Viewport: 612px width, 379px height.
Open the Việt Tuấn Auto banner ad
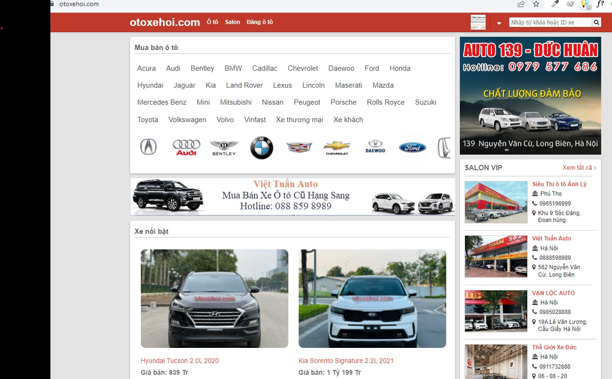pyautogui.click(x=293, y=196)
